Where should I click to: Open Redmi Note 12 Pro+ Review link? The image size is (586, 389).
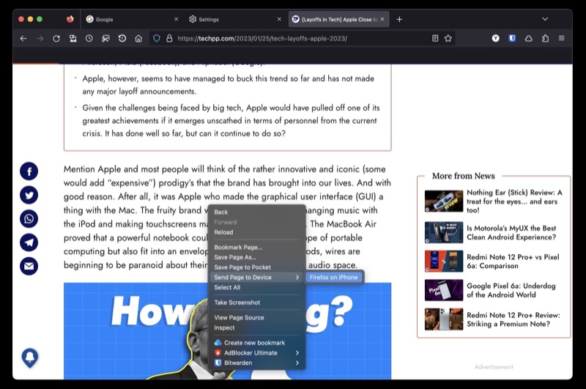513,319
